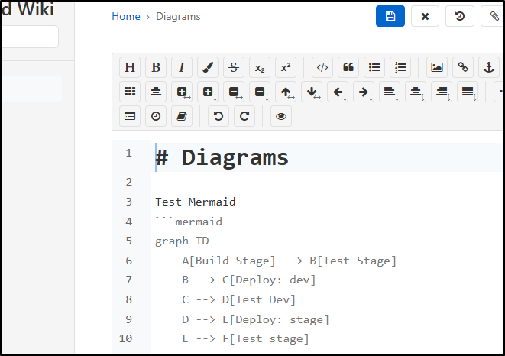Image resolution: width=505 pixels, height=356 pixels.
Task: Apply bold formatting
Action: pos(156,67)
